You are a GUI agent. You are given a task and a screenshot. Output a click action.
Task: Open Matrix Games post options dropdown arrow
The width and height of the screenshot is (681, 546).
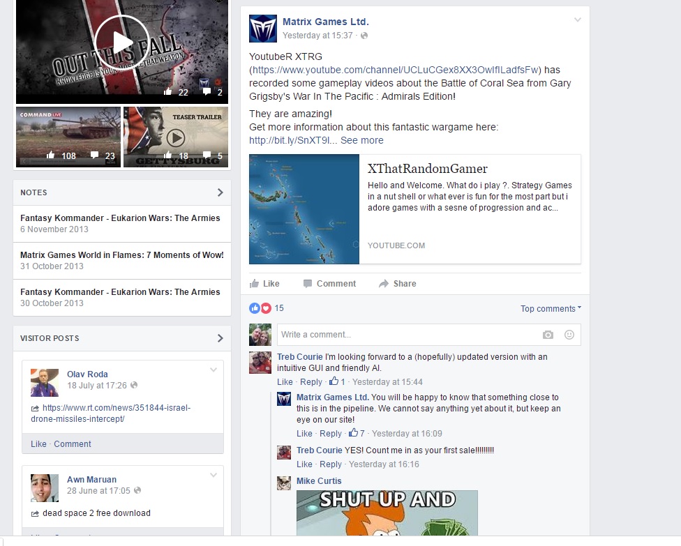pos(578,20)
